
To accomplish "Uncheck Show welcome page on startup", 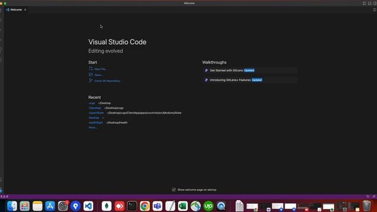I will [x=174, y=190].
